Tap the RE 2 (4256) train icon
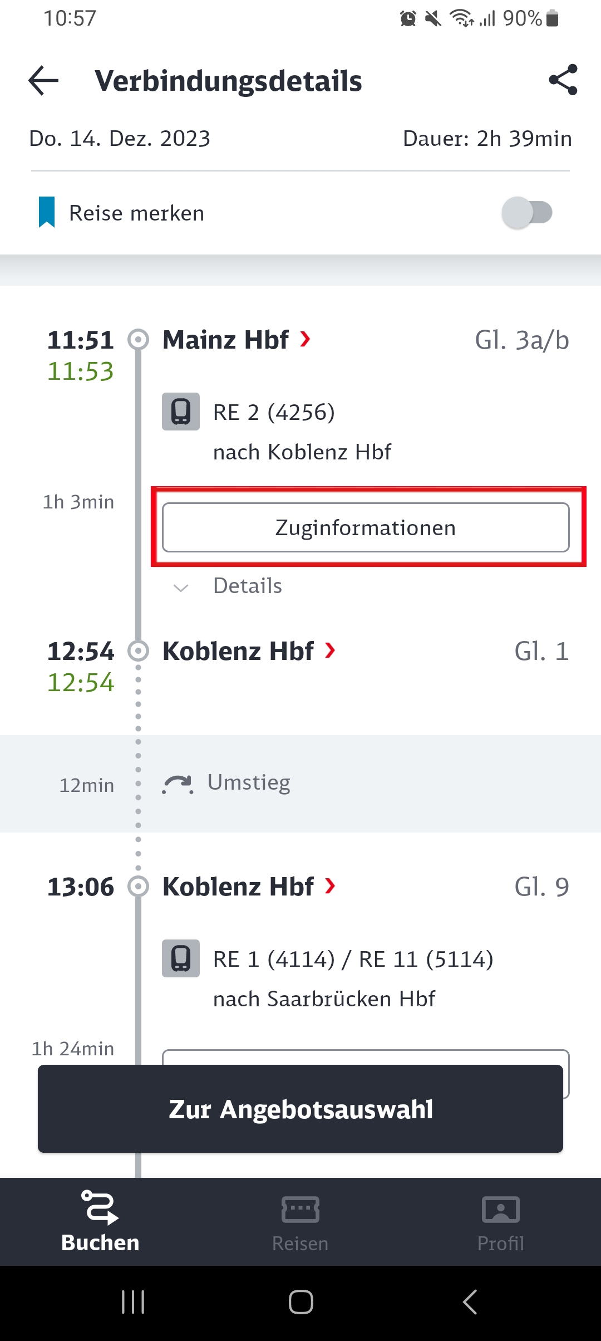Image resolution: width=601 pixels, height=1341 pixels. (x=181, y=412)
